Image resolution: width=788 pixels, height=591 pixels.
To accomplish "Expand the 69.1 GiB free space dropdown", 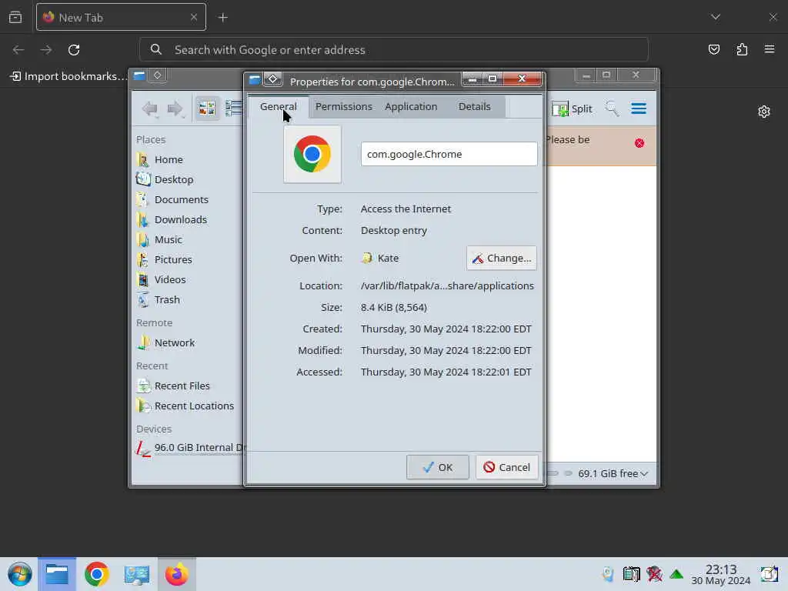I will coord(613,473).
